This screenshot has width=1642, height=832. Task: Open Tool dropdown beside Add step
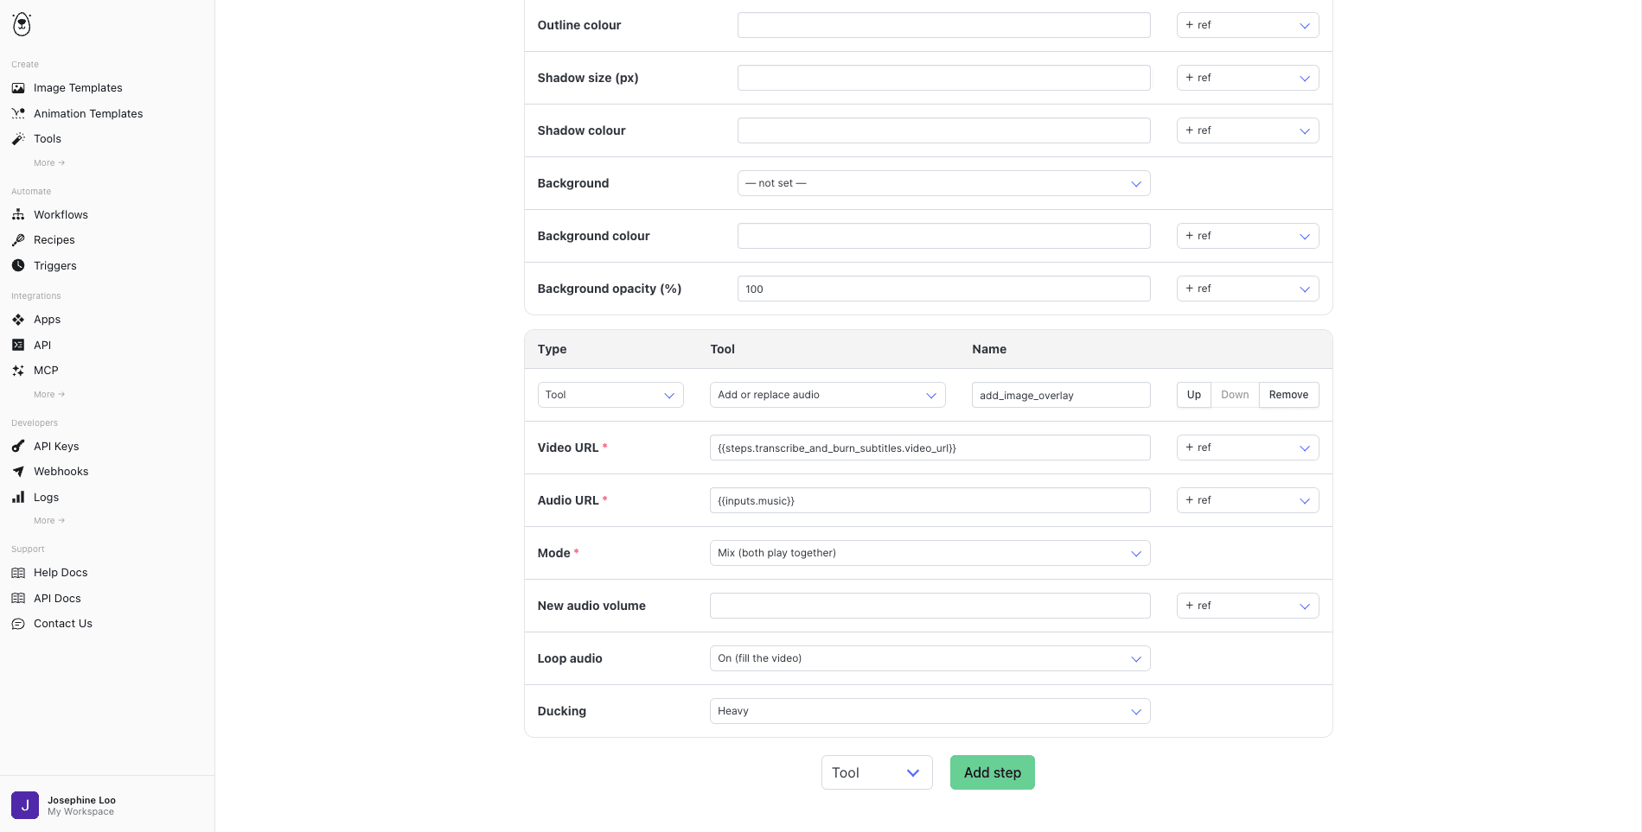click(877, 772)
